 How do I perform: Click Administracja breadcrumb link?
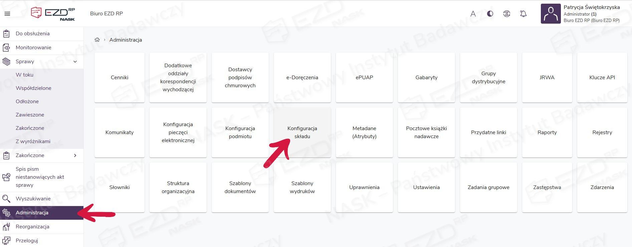click(126, 40)
